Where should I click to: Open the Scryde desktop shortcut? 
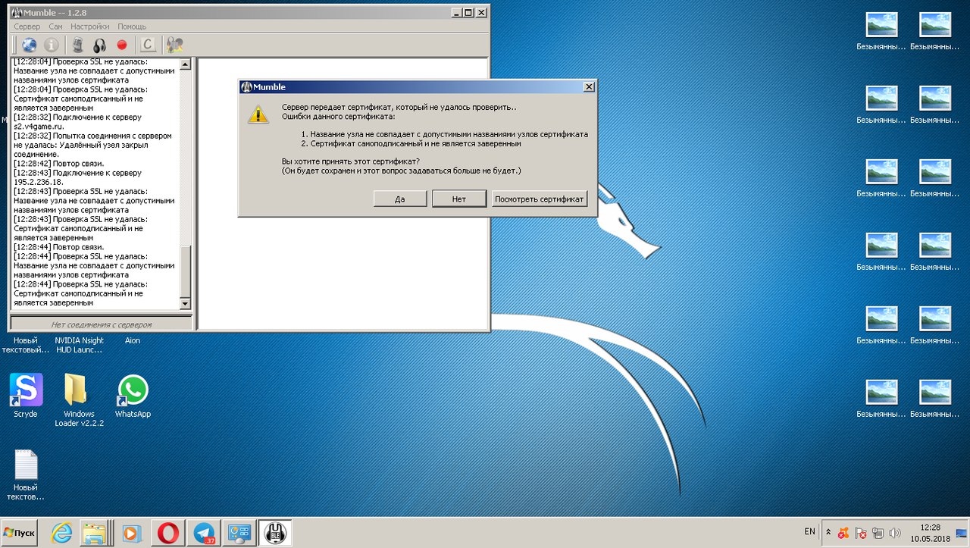click(x=26, y=391)
